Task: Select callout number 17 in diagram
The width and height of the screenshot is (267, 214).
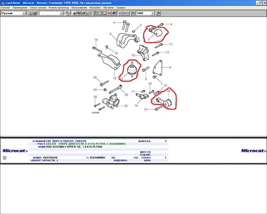Action: click(133, 92)
